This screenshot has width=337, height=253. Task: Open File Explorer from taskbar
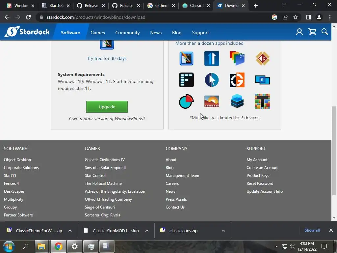(x=41, y=246)
